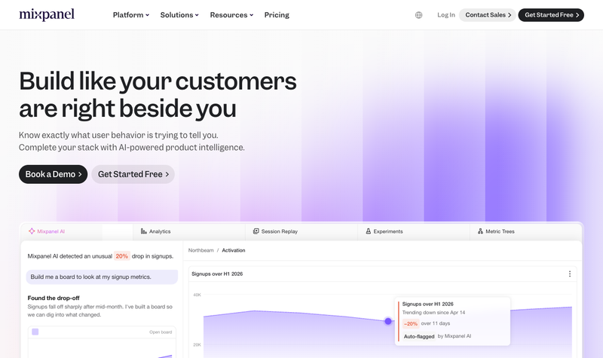Open the language globe icon
This screenshot has height=358, width=603.
(x=419, y=15)
